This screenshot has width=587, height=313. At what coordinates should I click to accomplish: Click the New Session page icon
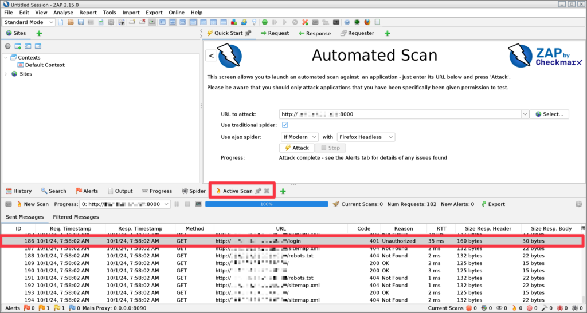(x=60, y=22)
